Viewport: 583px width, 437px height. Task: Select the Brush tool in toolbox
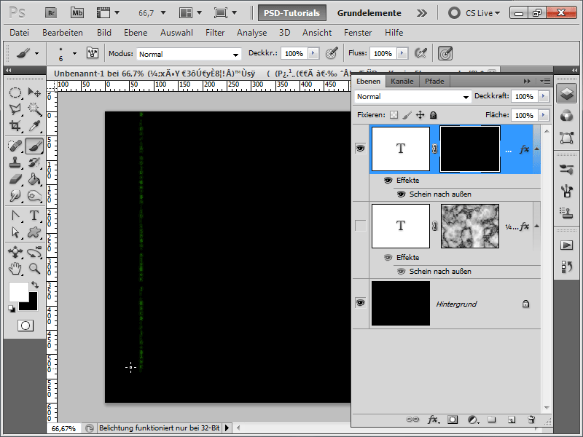34,146
